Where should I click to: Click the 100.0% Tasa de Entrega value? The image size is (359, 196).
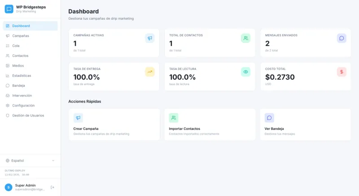pos(87,77)
